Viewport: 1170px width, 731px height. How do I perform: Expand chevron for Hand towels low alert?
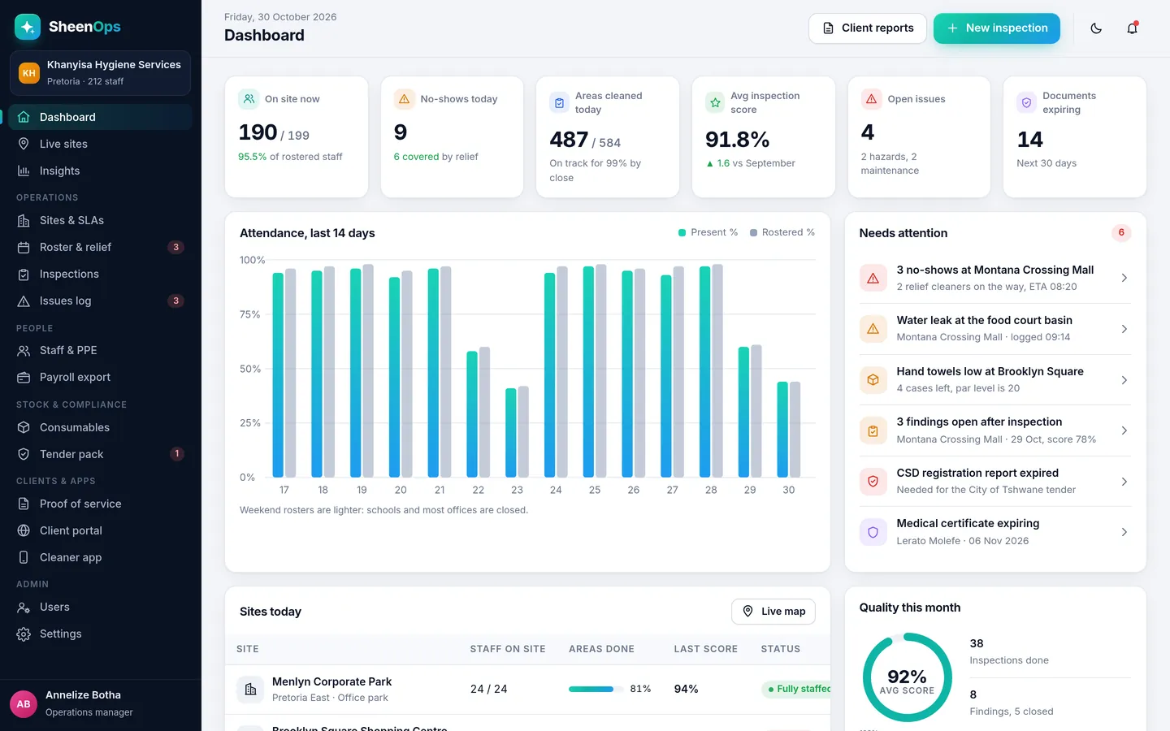coord(1124,380)
